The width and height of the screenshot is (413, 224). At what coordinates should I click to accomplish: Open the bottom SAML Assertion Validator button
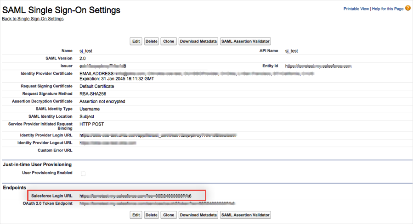tap(245, 215)
